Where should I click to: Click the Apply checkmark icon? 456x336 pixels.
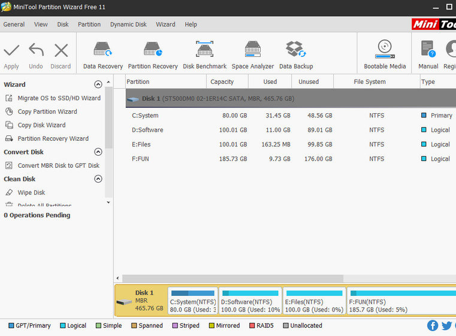tap(11, 50)
